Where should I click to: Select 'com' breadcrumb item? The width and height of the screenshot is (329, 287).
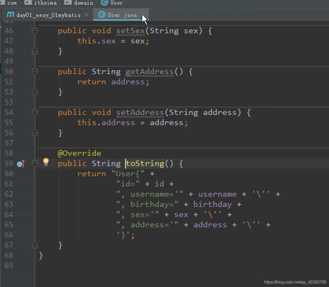click(12, 3)
